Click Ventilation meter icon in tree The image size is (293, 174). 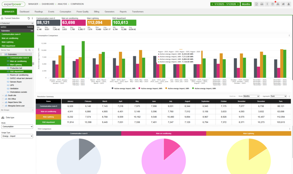pos(8,89)
